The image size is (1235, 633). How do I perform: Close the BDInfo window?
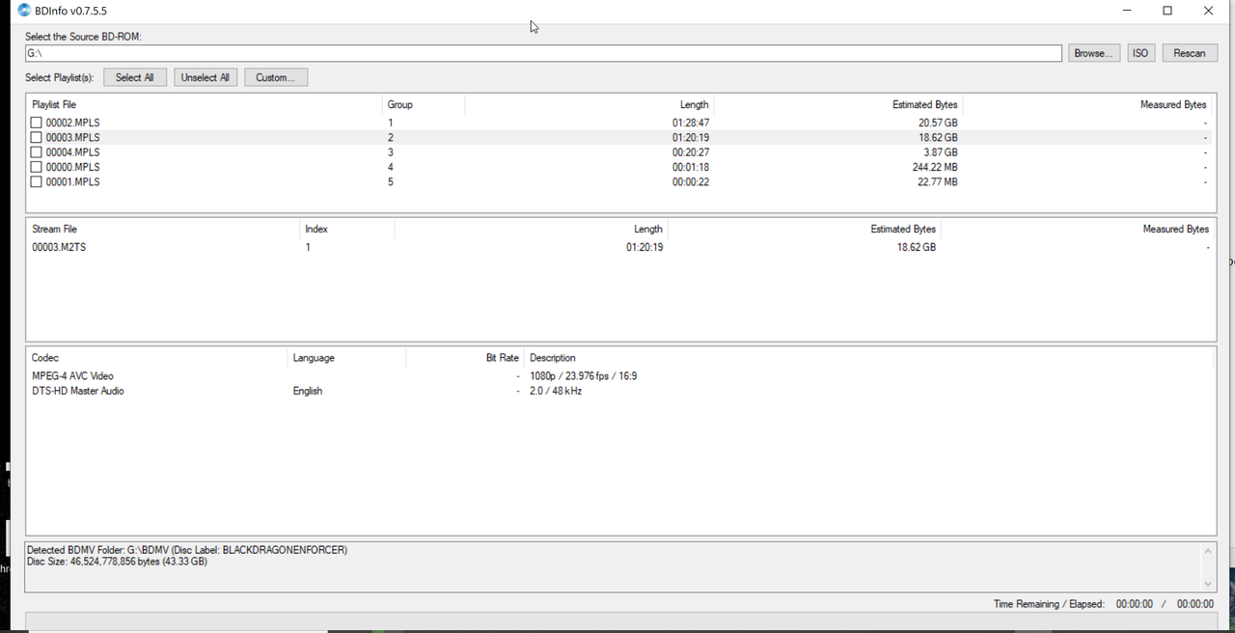pos(1208,11)
